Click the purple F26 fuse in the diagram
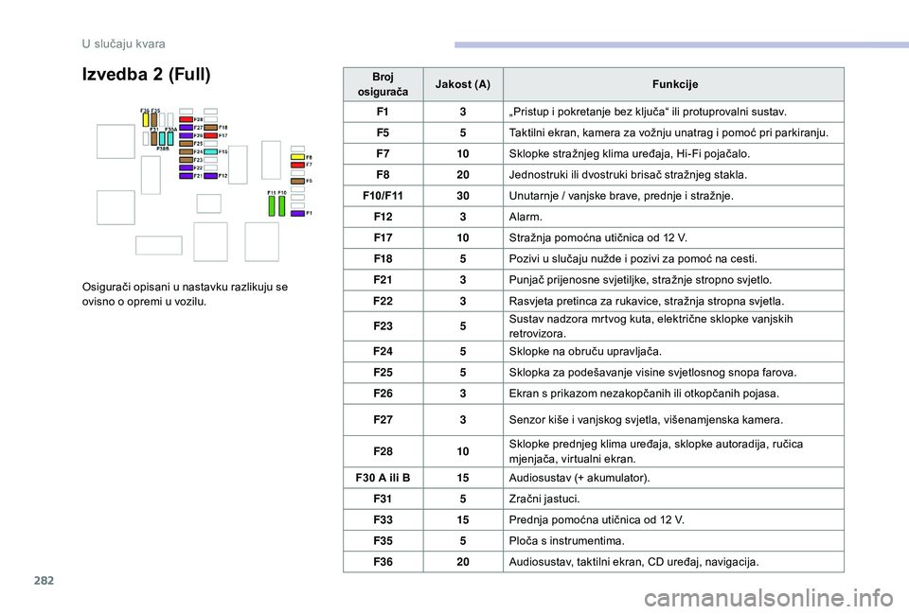The width and height of the screenshot is (909, 614). click(187, 135)
